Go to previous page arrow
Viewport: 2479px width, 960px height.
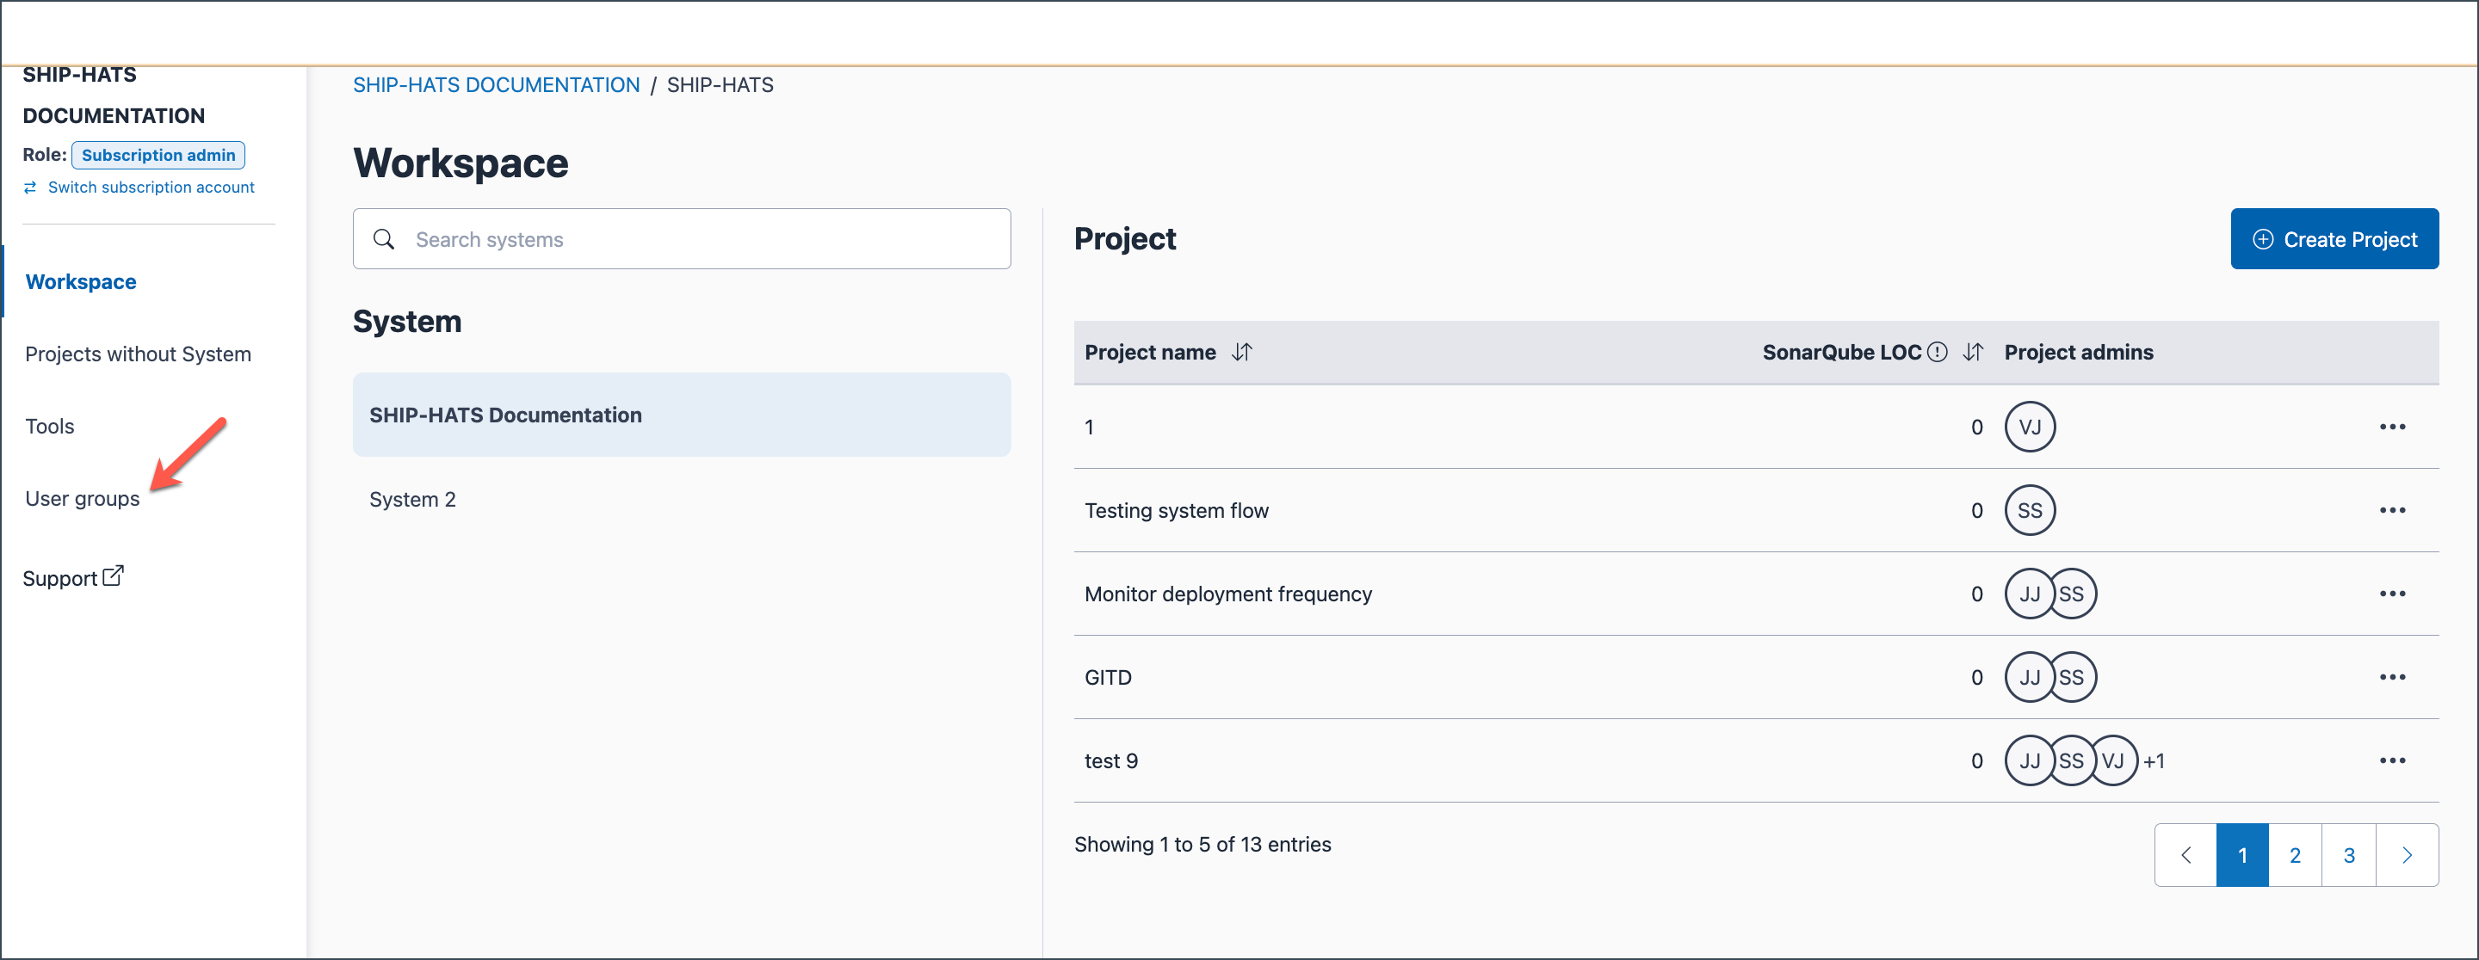click(x=2185, y=855)
